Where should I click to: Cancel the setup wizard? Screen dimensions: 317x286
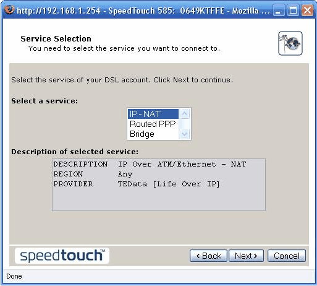[287, 256]
